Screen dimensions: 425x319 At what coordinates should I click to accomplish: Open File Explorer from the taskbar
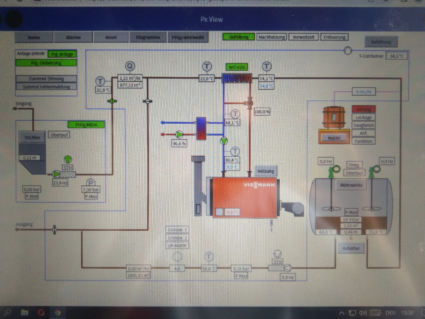click(x=24, y=312)
